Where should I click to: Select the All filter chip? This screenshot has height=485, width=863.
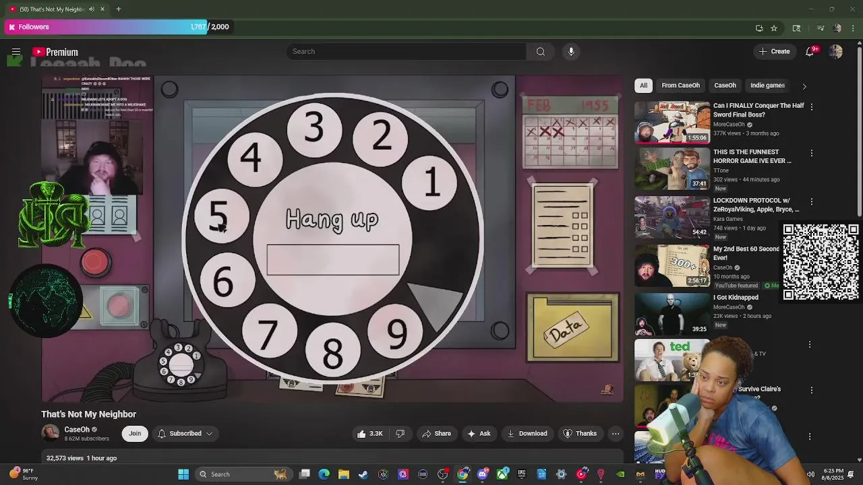643,86
